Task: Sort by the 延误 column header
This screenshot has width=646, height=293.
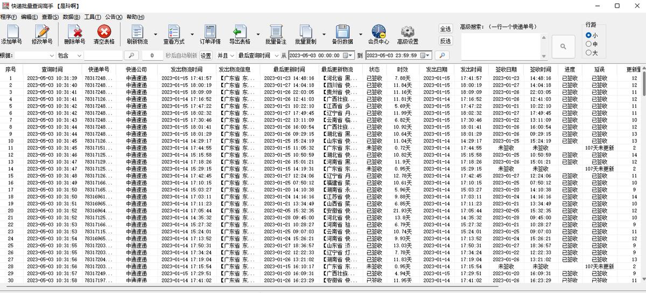Action: (599, 70)
